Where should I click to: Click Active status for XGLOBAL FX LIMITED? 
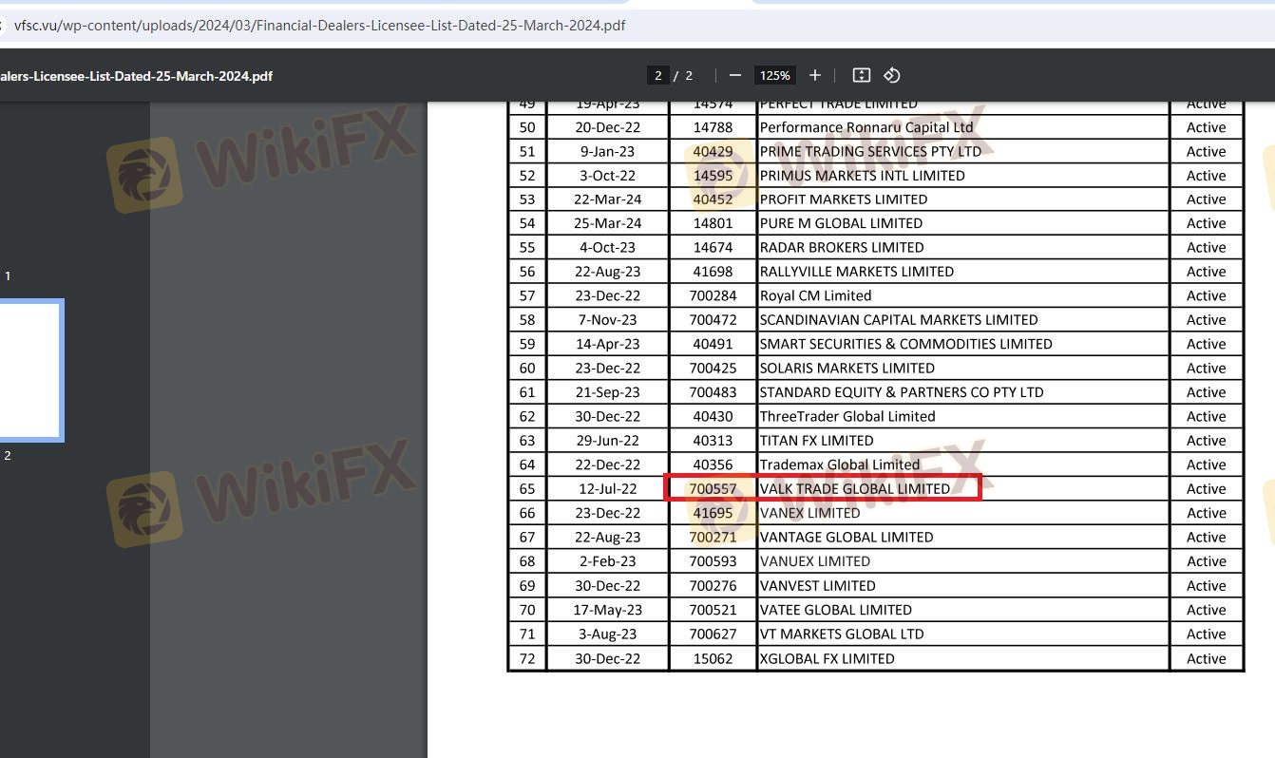1206,658
